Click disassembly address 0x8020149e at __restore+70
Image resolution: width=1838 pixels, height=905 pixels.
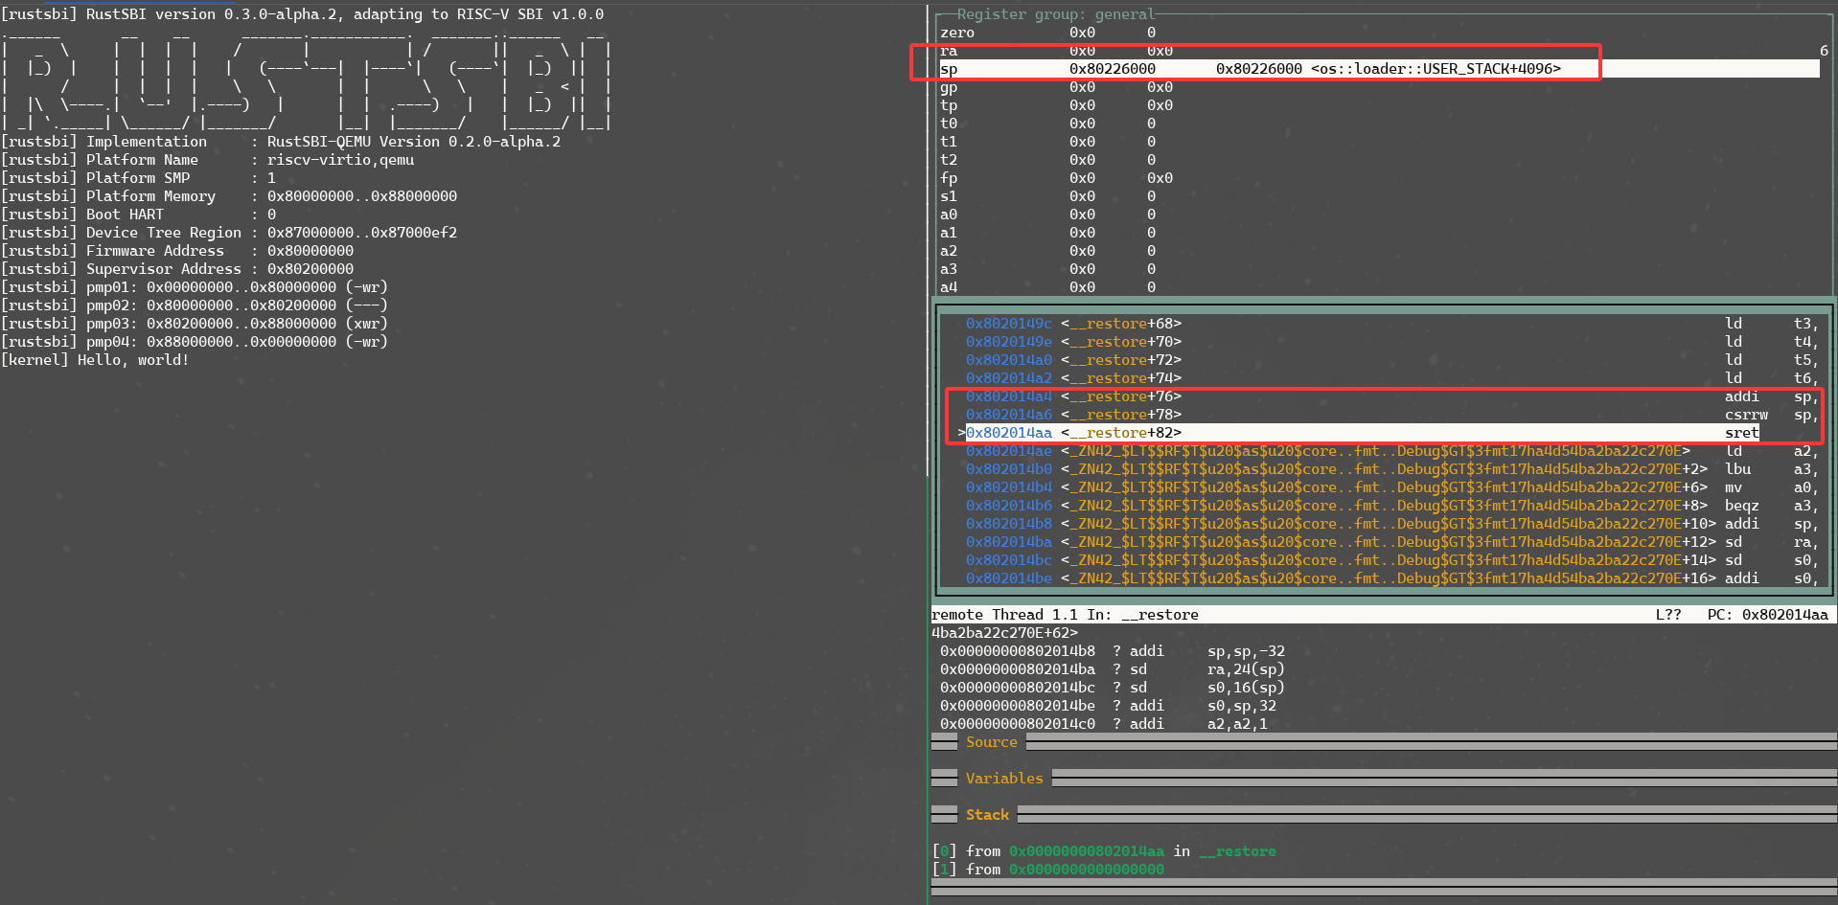[1008, 342]
